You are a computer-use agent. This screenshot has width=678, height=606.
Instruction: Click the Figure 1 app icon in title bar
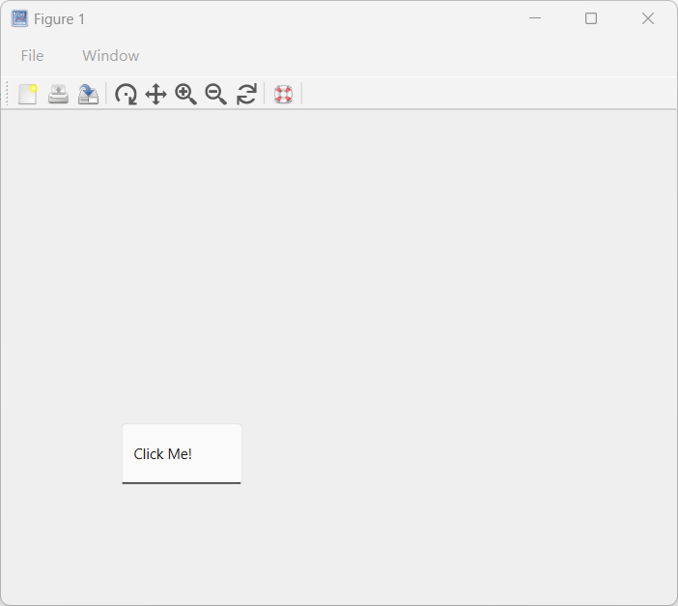19,18
